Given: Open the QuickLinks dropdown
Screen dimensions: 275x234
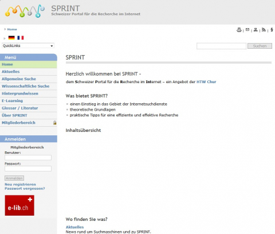Looking at the screenshot, I should click(x=28, y=46).
